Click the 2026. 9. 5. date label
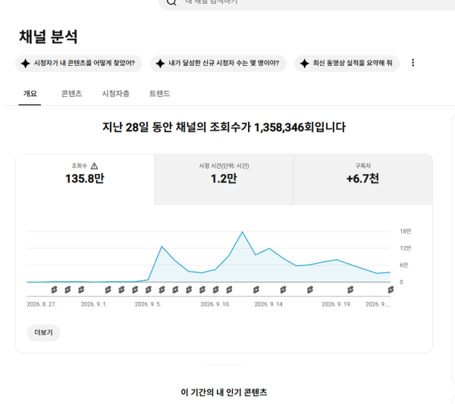This screenshot has width=455, height=404. (148, 304)
